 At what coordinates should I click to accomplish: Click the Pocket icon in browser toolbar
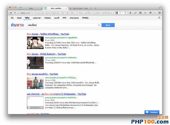pyautogui.click(x=150, y=13)
